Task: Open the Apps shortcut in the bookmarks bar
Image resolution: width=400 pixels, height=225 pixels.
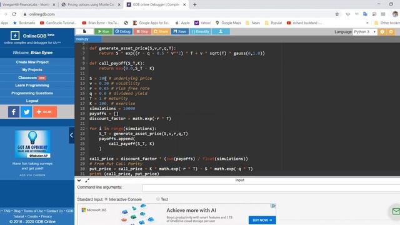Action: coord(4,23)
